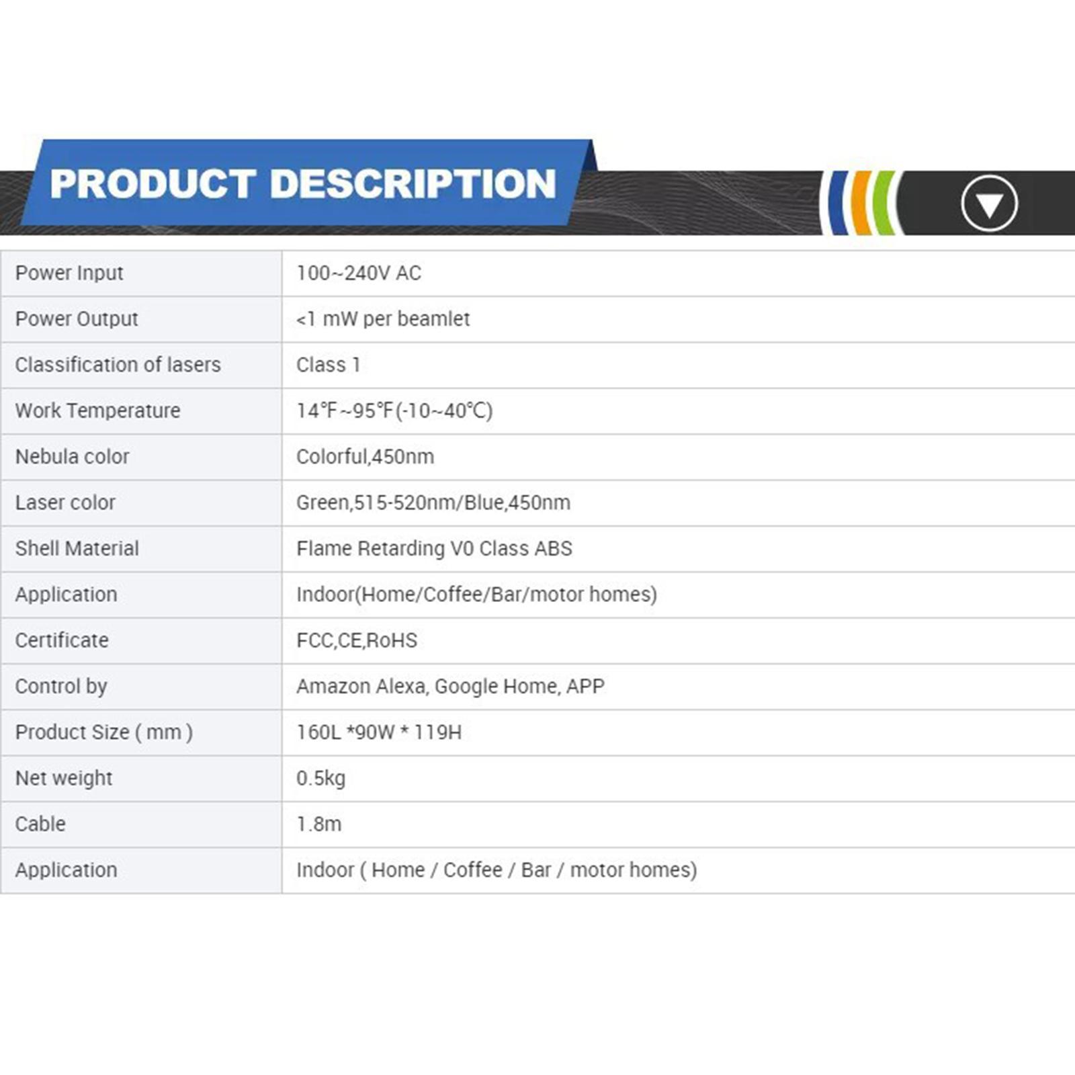Viewport: 1075px width, 1075px height.
Task: Click the blue stripe in the header
Action: pos(837,203)
